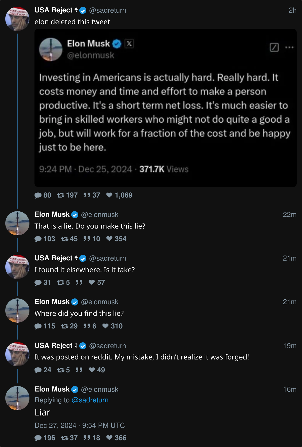Reply to 'Where did you find this lie?' tweet

38,326
